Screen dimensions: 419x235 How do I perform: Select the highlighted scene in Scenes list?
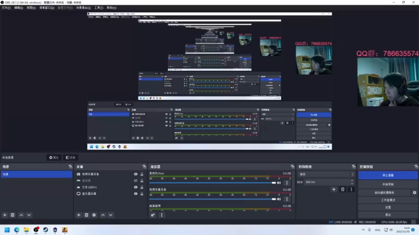[37, 174]
